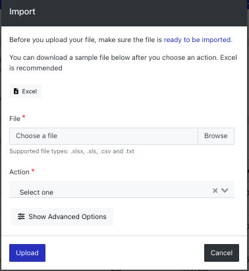Click the 'Before you upload your file' text
Screen dimensions: 249x271
point(86,39)
